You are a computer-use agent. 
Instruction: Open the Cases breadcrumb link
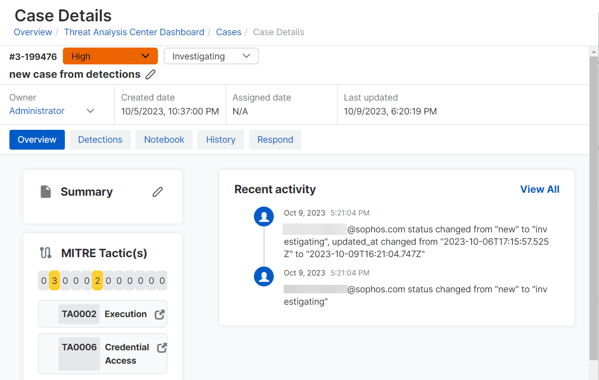[229, 32]
